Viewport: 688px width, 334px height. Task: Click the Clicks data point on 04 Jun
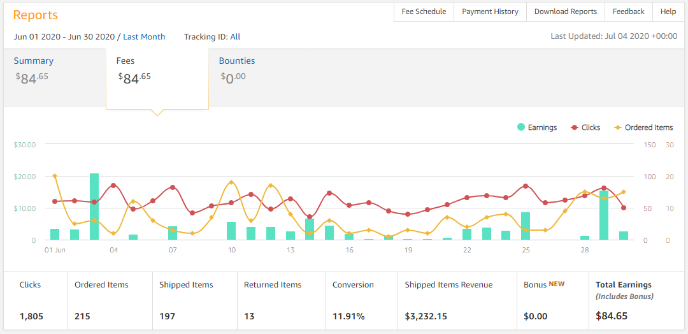click(x=113, y=185)
